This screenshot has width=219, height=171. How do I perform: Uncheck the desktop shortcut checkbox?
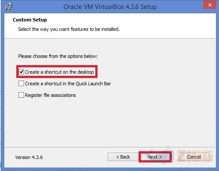(x=21, y=72)
